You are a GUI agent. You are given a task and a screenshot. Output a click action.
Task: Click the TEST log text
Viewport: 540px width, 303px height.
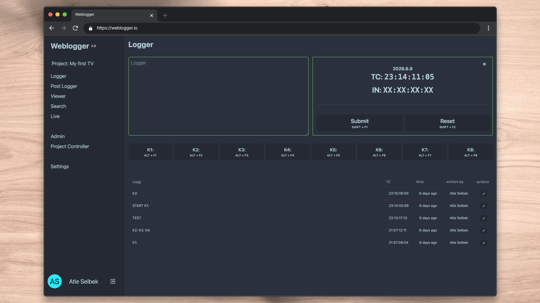pos(137,218)
